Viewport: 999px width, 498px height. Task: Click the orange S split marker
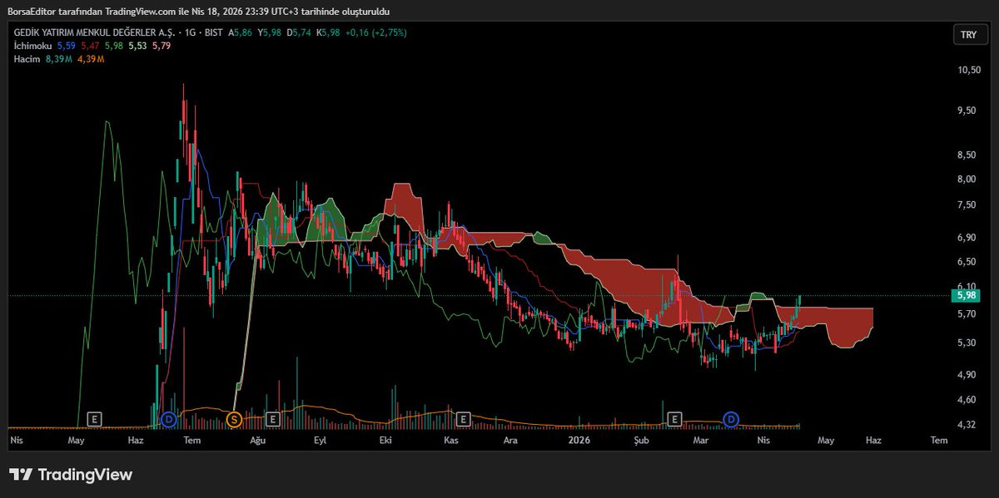point(234,418)
